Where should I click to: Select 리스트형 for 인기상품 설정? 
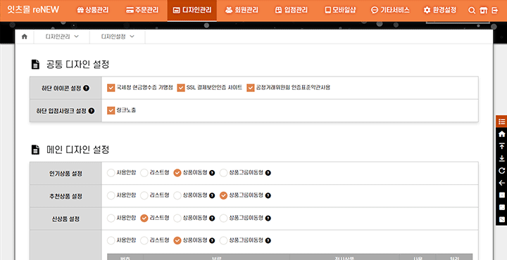click(144, 173)
